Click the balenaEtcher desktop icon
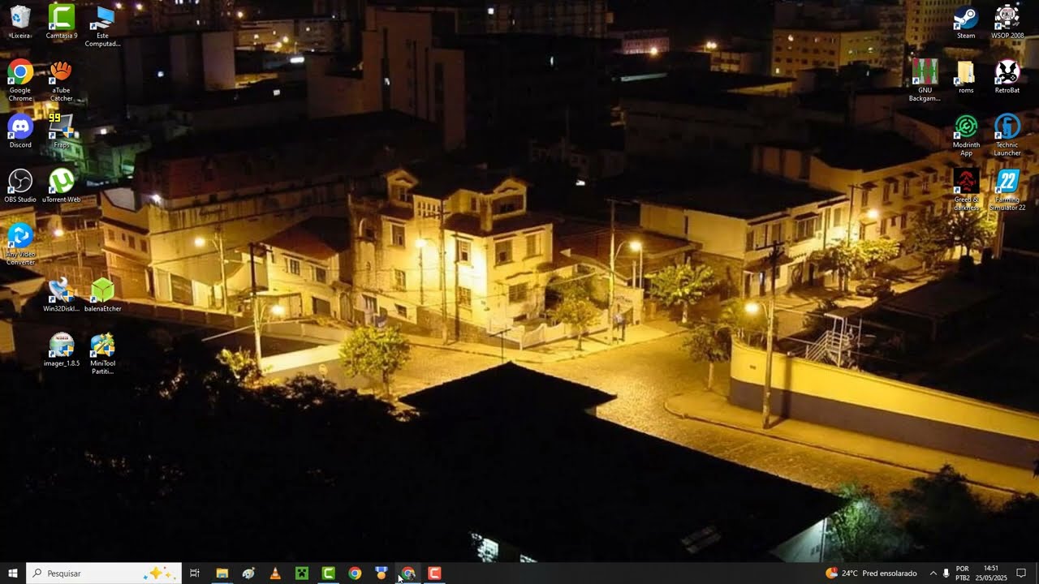This screenshot has width=1039, height=584. click(x=103, y=295)
